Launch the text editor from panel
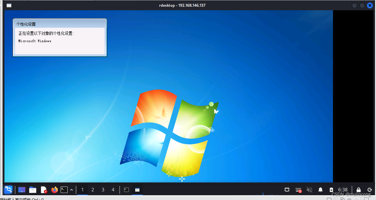The height and width of the screenshot is (200, 376). 44,190
